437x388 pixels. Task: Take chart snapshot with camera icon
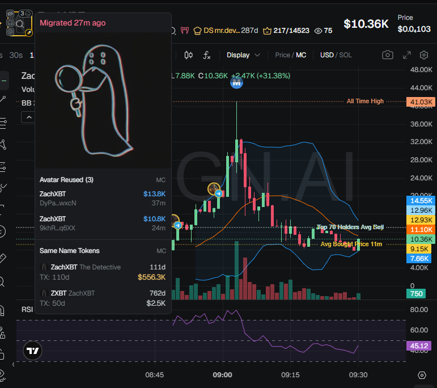click(387, 55)
